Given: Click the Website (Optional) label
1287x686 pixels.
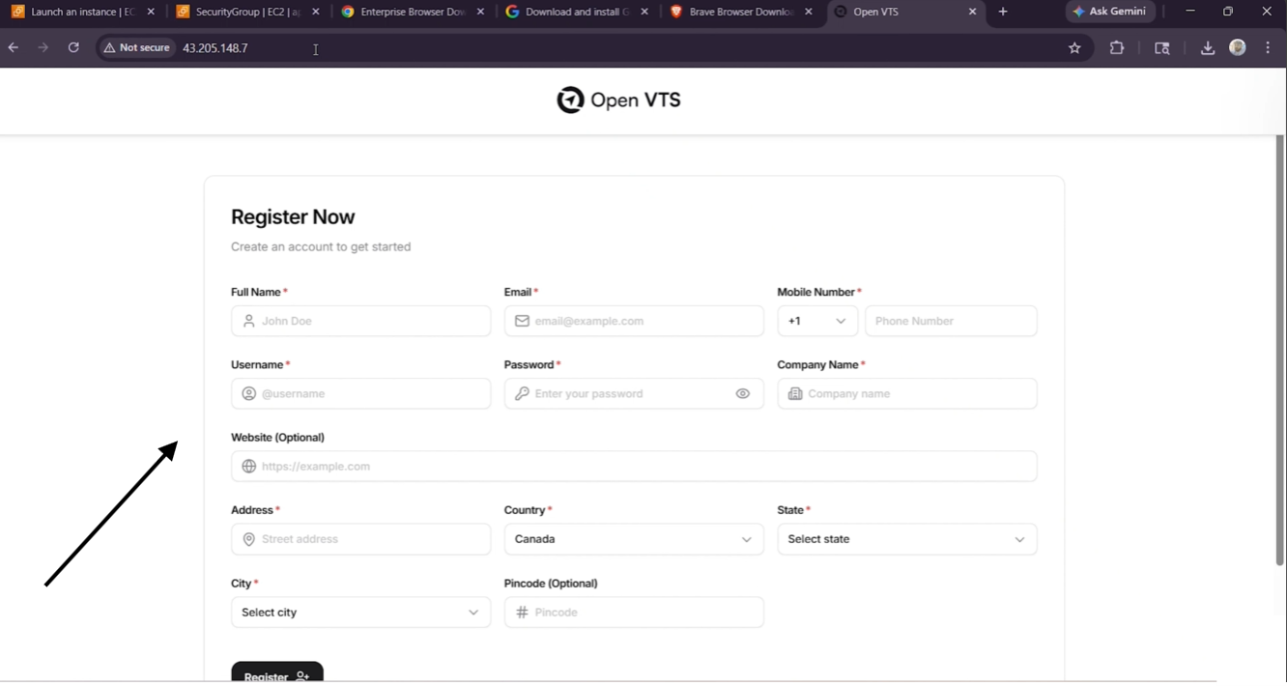Looking at the screenshot, I should coord(277,437).
